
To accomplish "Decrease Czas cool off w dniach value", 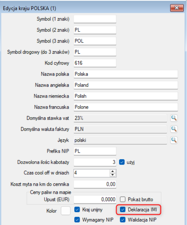I will tap(112, 175).
